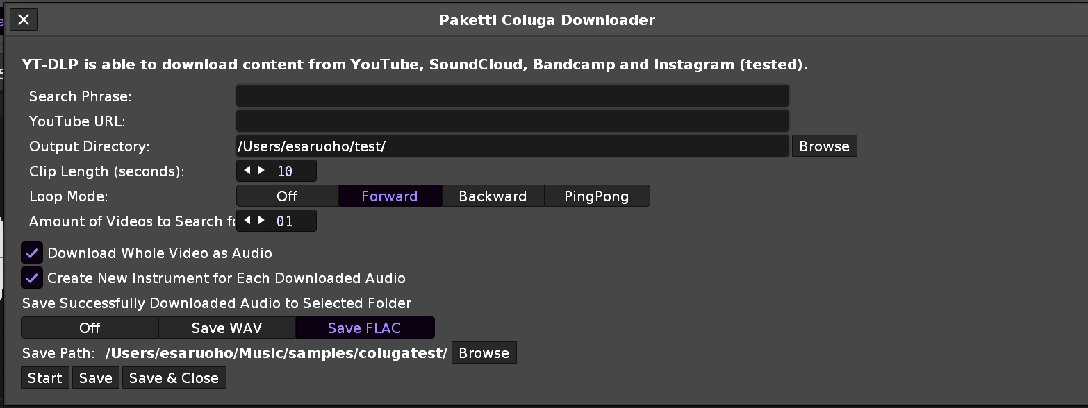This screenshot has width=1088, height=408.
Task: Browse for the Output Directory
Action: click(x=824, y=146)
